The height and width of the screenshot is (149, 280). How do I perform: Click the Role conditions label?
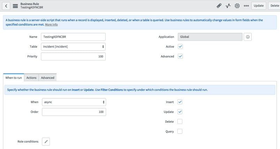click(x=28, y=141)
